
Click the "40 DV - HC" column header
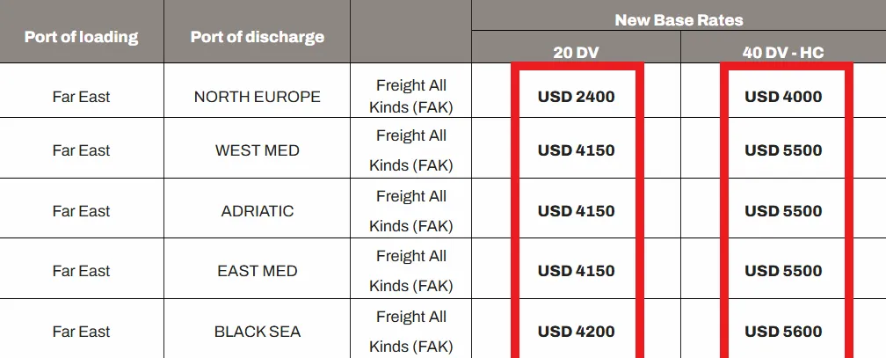(783, 53)
